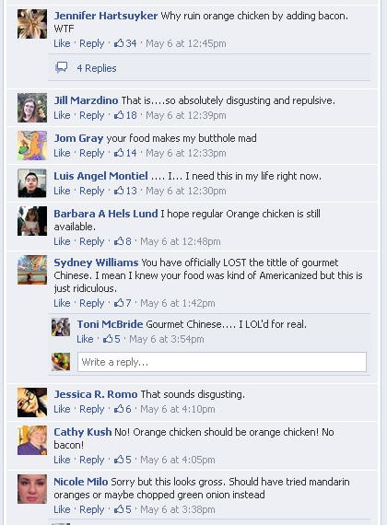Screen dimensions: 387x525
Task: Open Luis Angel Montiel's profile link
Action: click(100, 176)
